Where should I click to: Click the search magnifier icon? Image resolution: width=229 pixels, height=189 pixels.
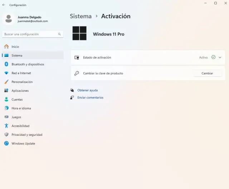(59, 34)
